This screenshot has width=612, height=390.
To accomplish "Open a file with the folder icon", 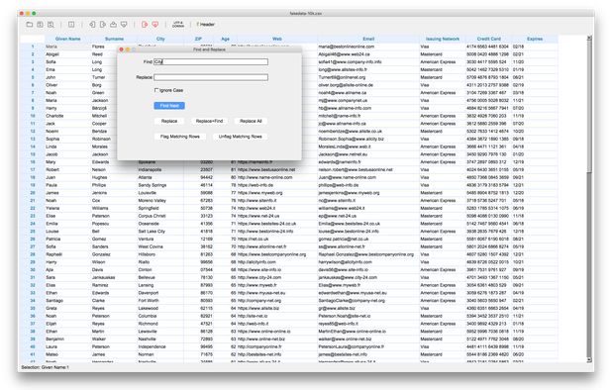I will (30, 24).
